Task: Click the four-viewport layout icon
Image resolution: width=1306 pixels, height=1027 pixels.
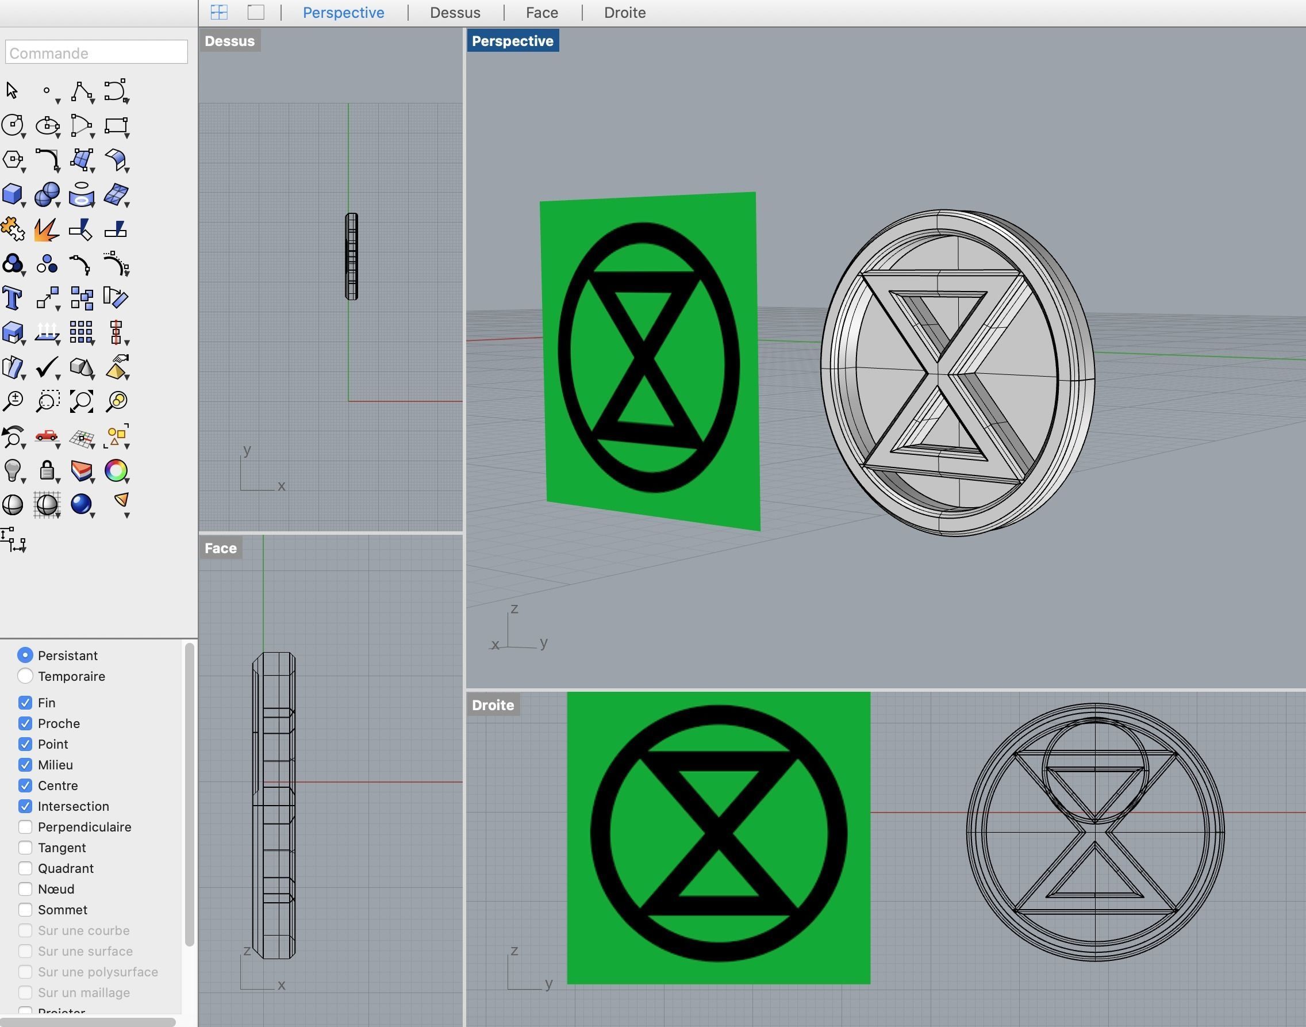Action: click(x=220, y=12)
